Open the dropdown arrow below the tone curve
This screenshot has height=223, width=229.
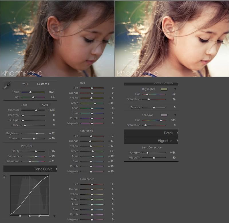(x=54, y=216)
